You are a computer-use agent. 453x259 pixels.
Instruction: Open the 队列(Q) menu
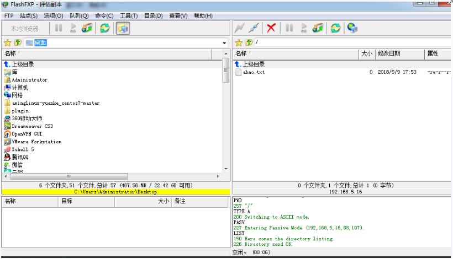[78, 15]
